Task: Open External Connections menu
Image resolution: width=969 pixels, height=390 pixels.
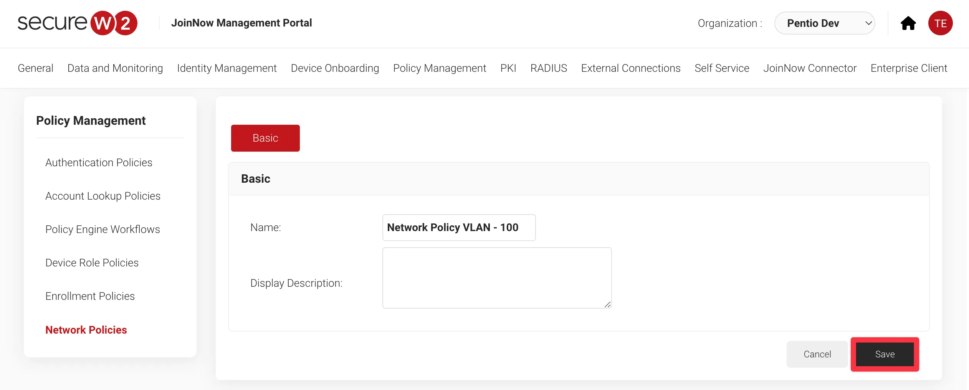Action: click(x=631, y=68)
